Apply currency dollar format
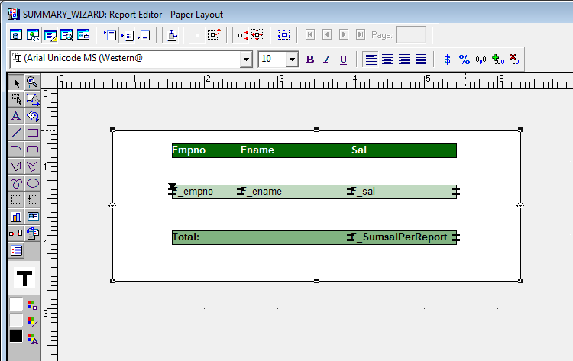Image resolution: width=573 pixels, height=361 pixels. tap(448, 60)
